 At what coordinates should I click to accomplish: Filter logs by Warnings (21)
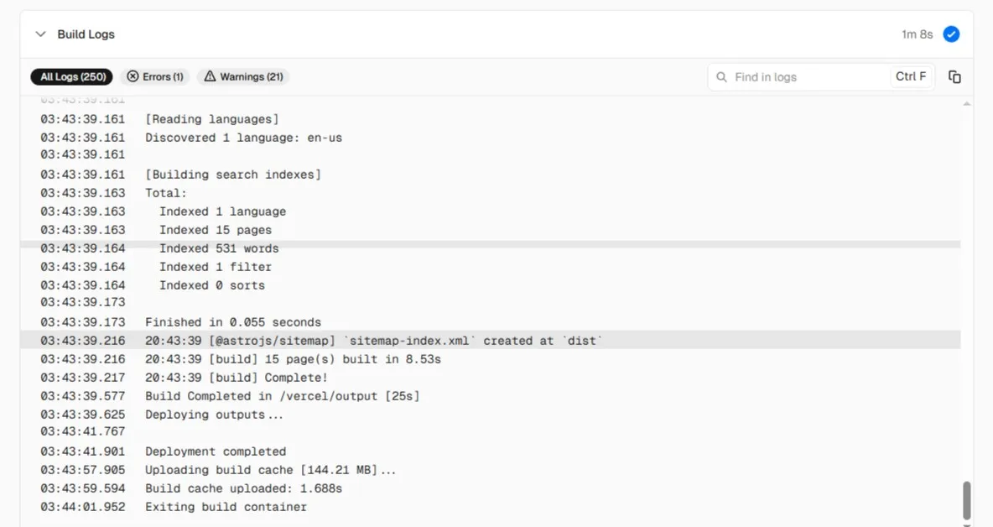pos(243,76)
